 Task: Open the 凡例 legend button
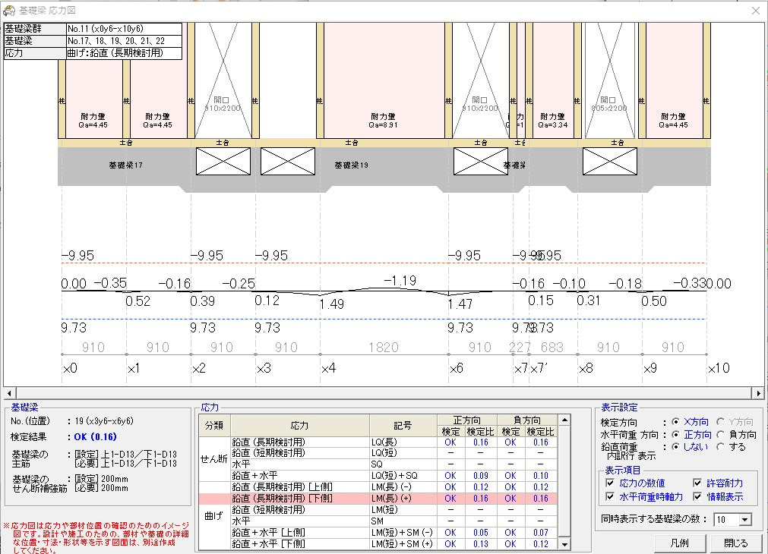(x=681, y=543)
